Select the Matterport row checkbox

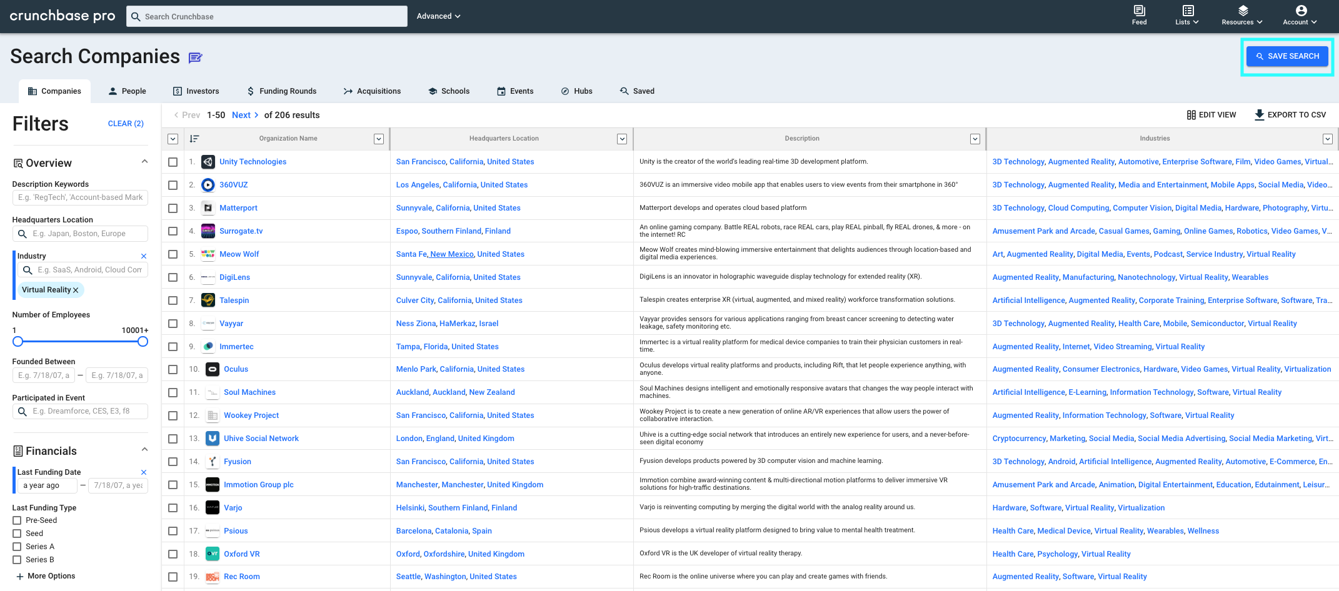tap(173, 208)
